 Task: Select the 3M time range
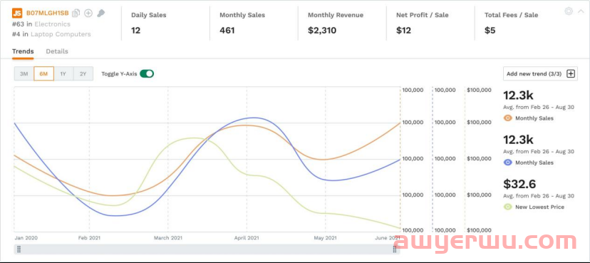tap(24, 73)
